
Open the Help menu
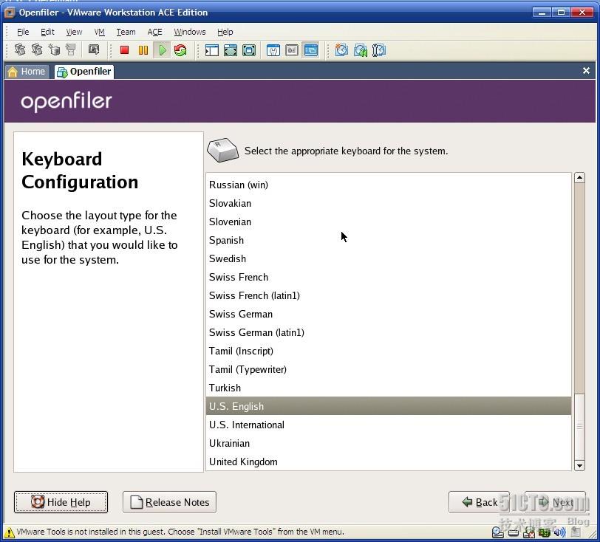[x=225, y=32]
